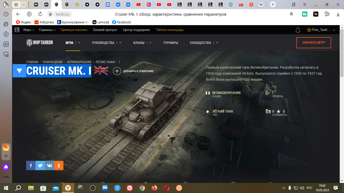Bookmark this page with the bookmark icon

(x=291, y=14)
